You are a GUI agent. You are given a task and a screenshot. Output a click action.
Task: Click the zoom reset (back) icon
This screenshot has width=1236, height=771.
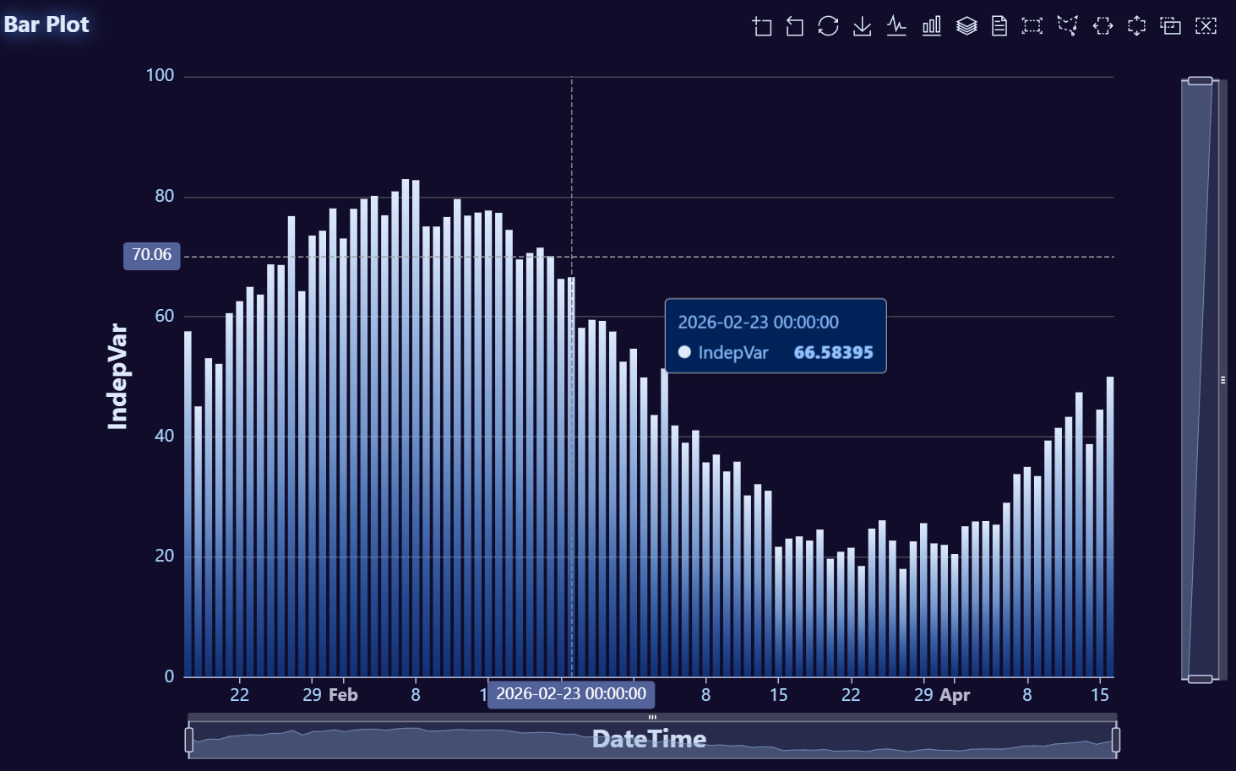click(x=795, y=26)
